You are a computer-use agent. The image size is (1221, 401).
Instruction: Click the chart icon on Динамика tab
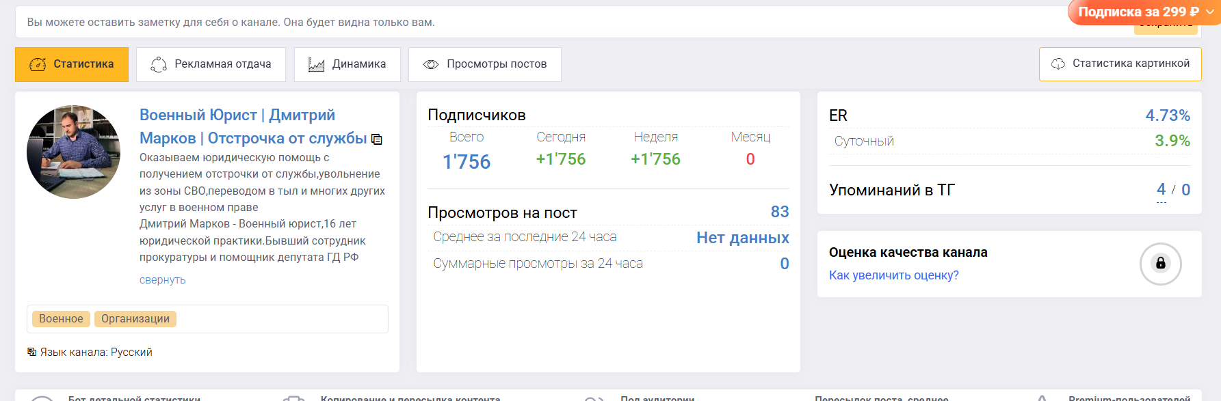click(x=316, y=64)
